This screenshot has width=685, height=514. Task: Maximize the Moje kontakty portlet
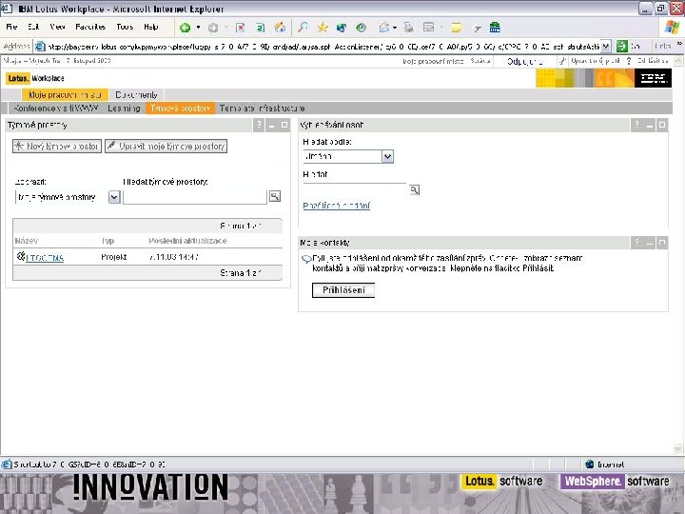click(662, 243)
